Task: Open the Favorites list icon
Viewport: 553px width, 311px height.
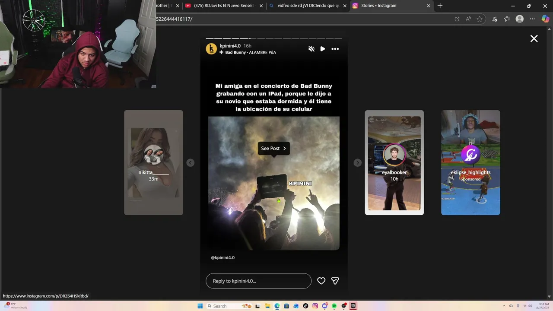Action: (507, 19)
